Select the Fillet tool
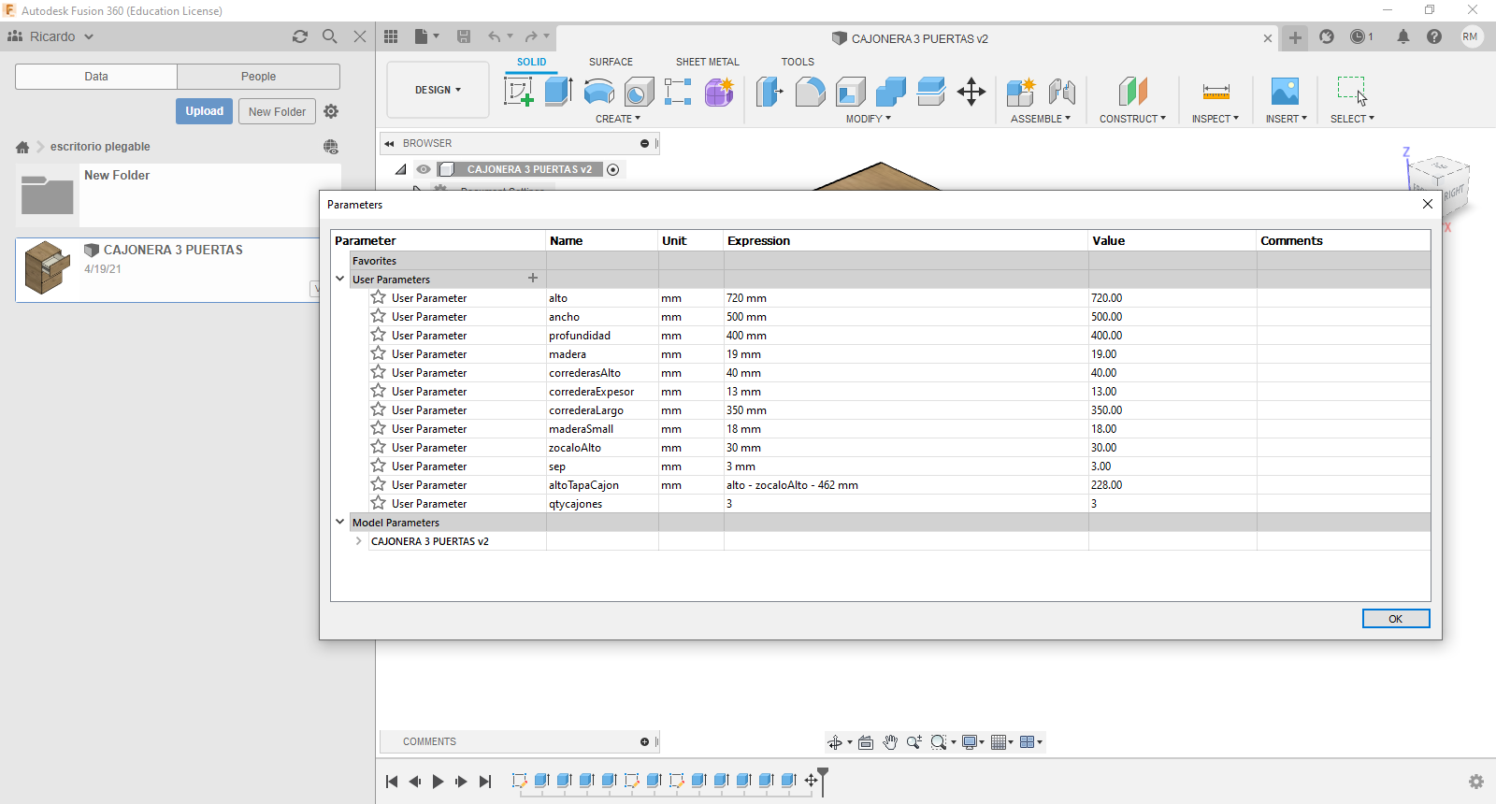Screen dimensions: 1496x804 811,92
